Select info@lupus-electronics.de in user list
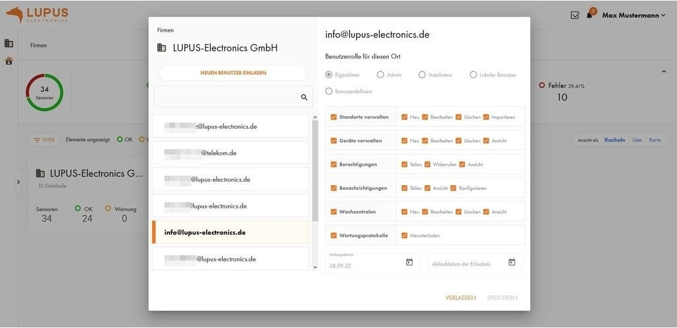The width and height of the screenshot is (677, 328). click(x=231, y=232)
